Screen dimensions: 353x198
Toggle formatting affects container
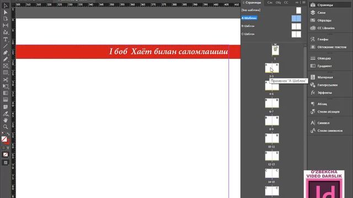[3, 148]
